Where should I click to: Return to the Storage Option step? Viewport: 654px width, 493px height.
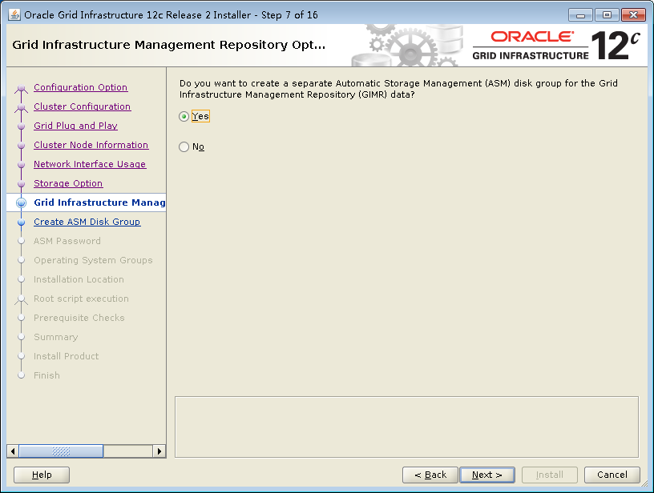[x=68, y=183]
